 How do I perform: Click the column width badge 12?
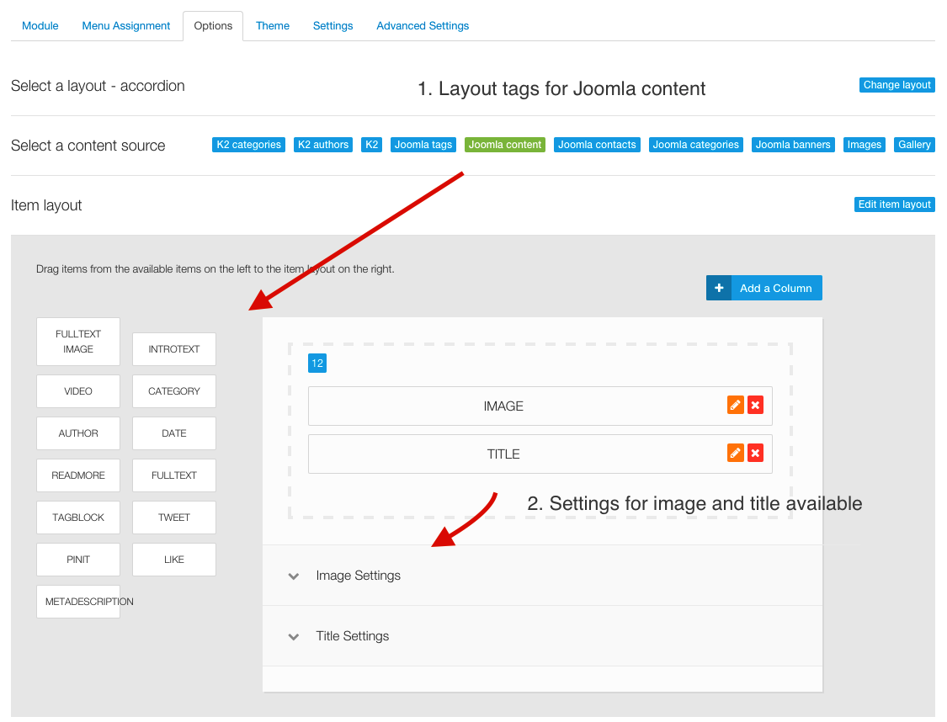(317, 364)
